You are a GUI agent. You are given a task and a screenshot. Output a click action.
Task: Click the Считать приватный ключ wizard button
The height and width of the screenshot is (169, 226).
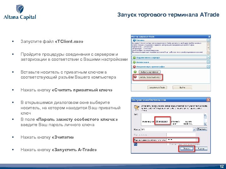tap(150, 77)
